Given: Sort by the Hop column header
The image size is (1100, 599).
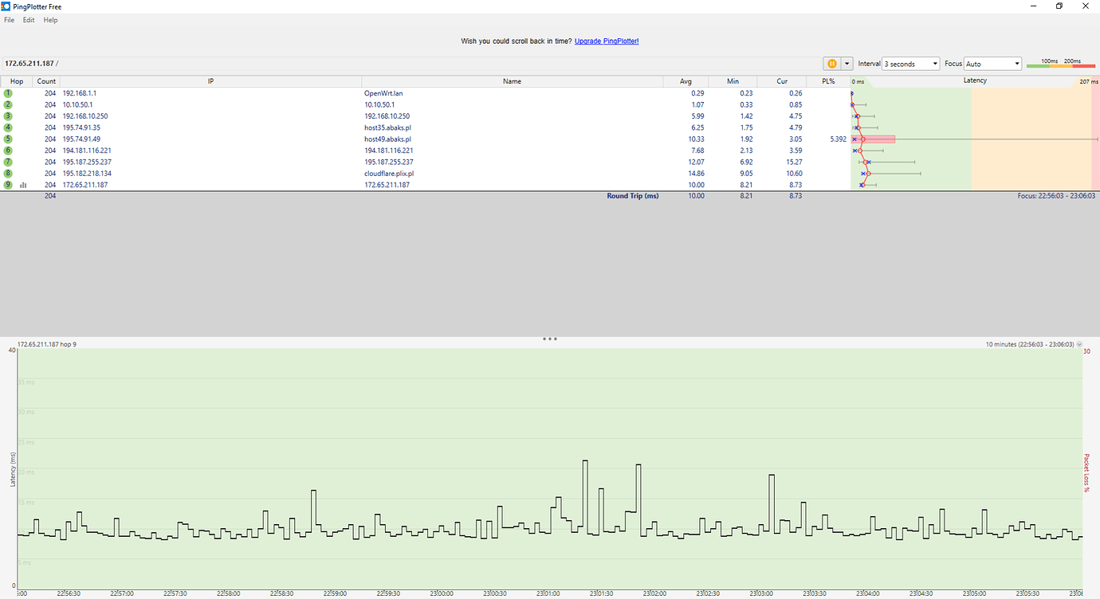Looking at the screenshot, I should pos(17,81).
